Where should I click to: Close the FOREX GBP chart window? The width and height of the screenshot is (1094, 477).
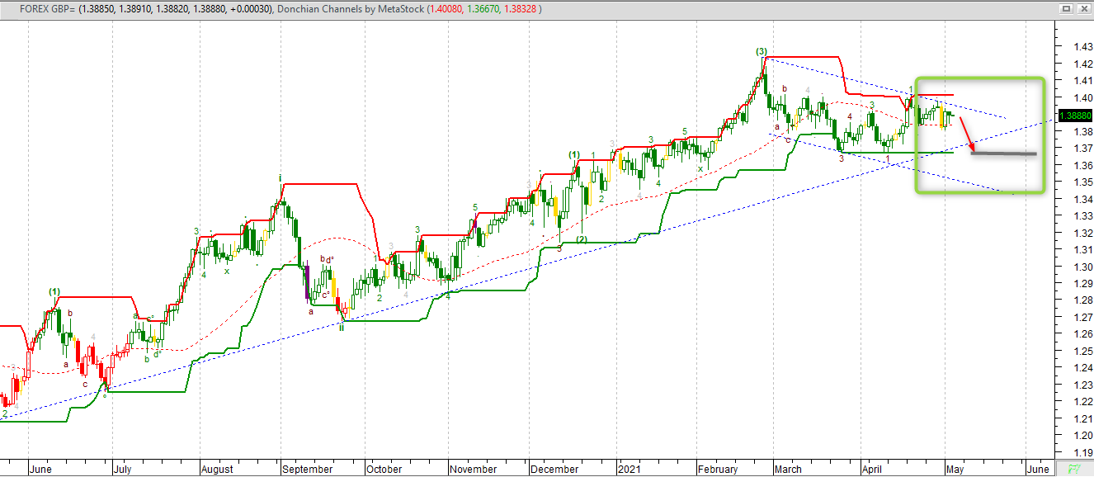click(x=1083, y=8)
